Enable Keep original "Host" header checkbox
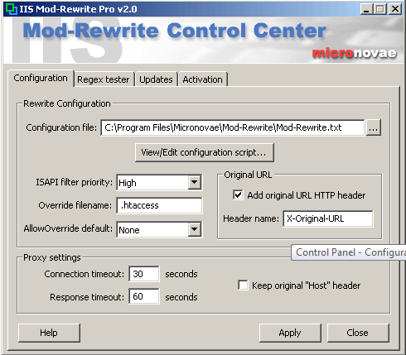The image size is (406, 355). (x=243, y=285)
